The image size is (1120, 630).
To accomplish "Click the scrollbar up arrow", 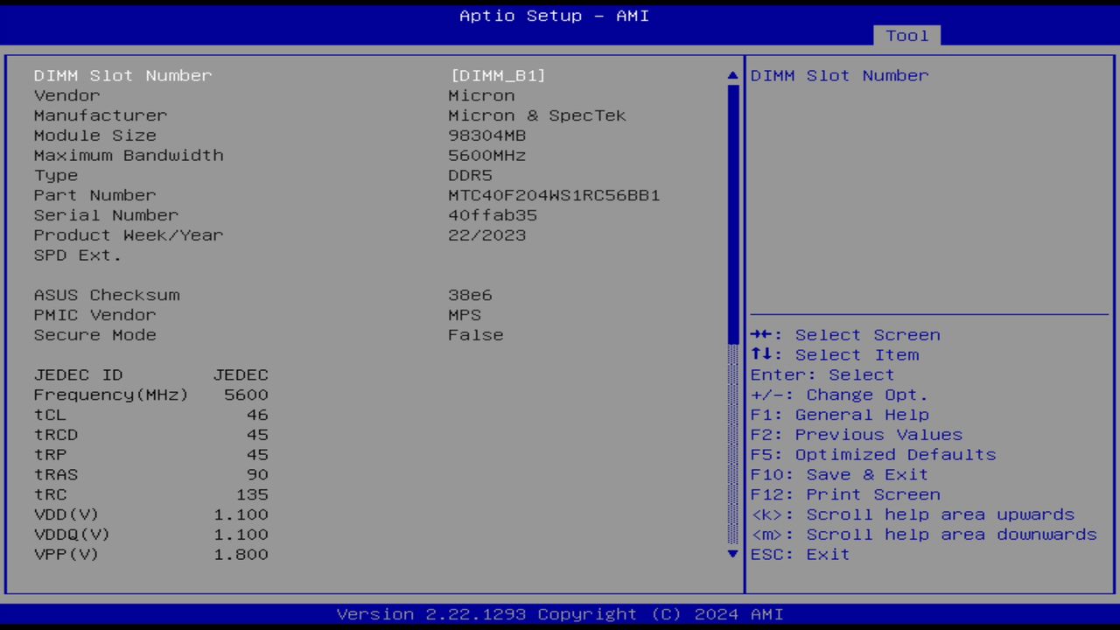I will pyautogui.click(x=733, y=75).
